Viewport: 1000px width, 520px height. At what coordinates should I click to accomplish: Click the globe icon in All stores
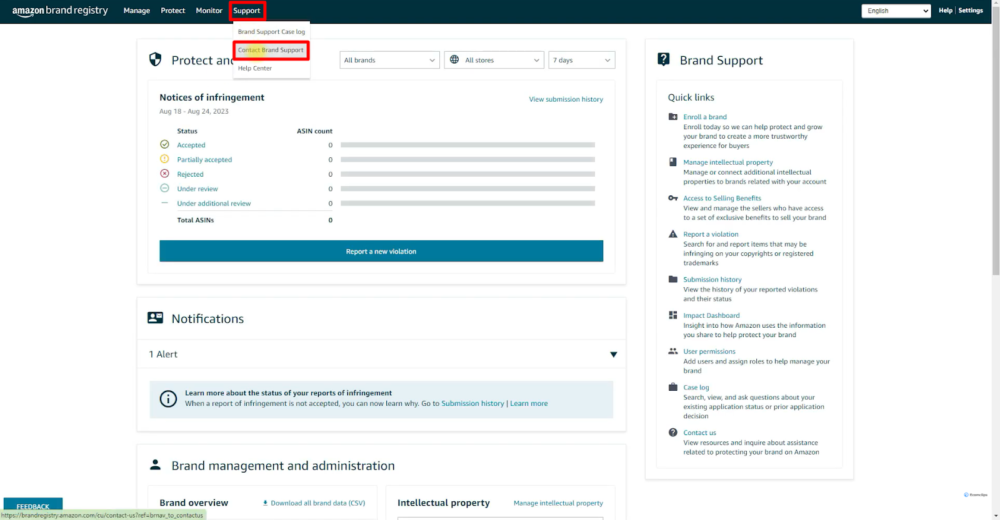tap(454, 60)
